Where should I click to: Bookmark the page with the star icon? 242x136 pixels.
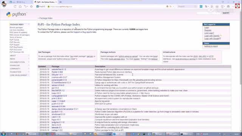[x=31, y=6]
